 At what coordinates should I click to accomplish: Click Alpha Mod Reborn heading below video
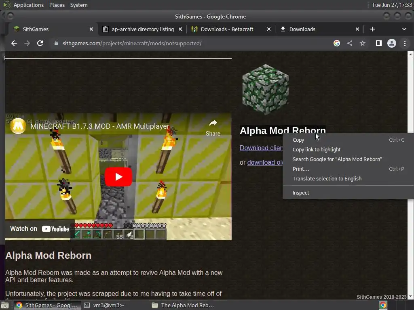point(49,256)
